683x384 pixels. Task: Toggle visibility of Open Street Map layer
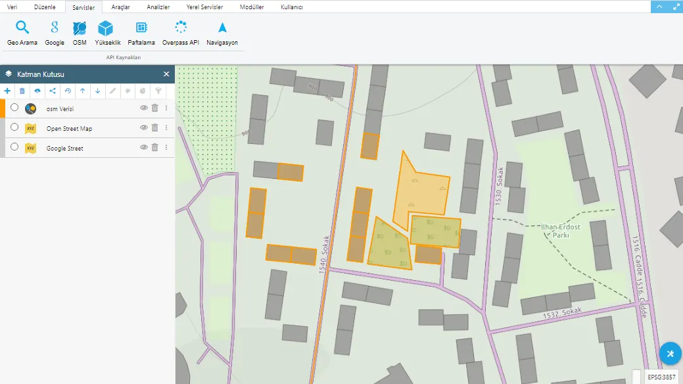click(x=143, y=128)
